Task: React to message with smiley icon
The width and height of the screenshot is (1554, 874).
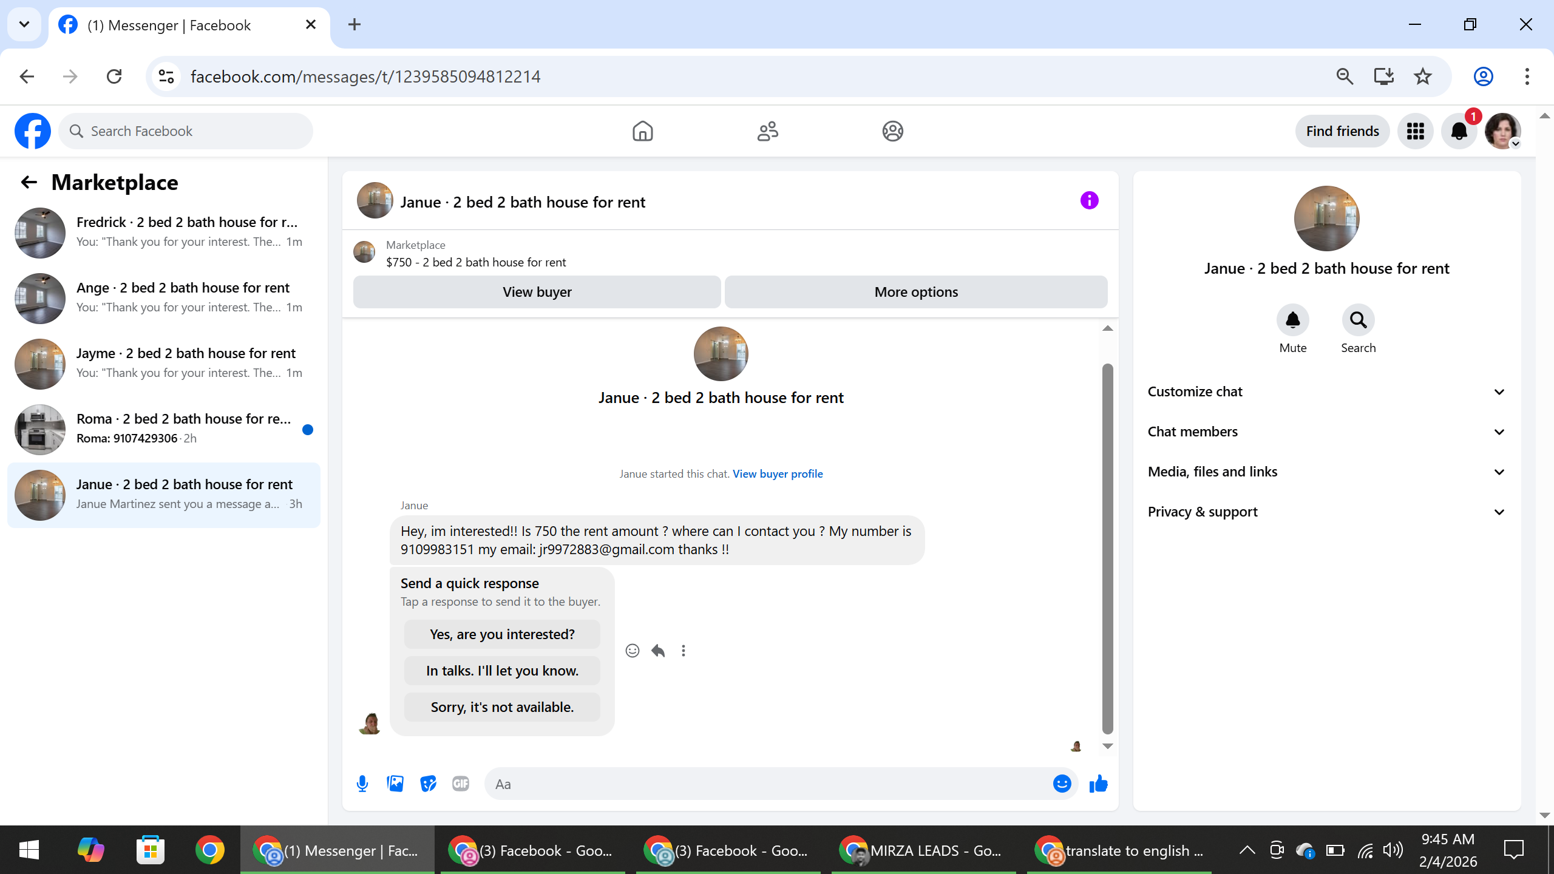Action: [632, 651]
